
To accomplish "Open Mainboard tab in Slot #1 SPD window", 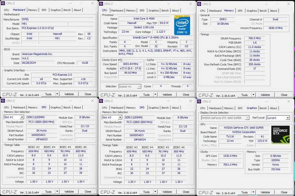I will pos(19,107).
